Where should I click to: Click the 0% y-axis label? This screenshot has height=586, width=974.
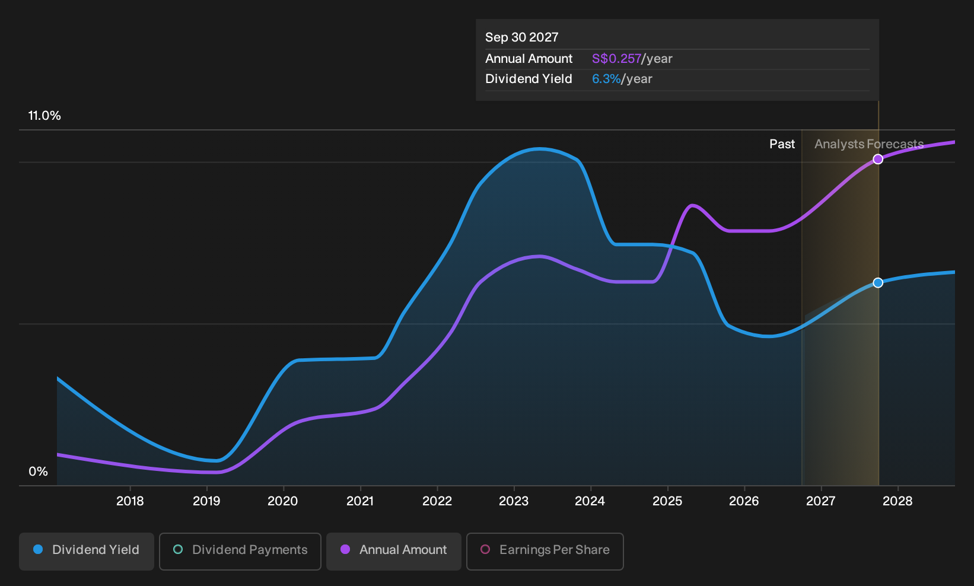(x=38, y=472)
